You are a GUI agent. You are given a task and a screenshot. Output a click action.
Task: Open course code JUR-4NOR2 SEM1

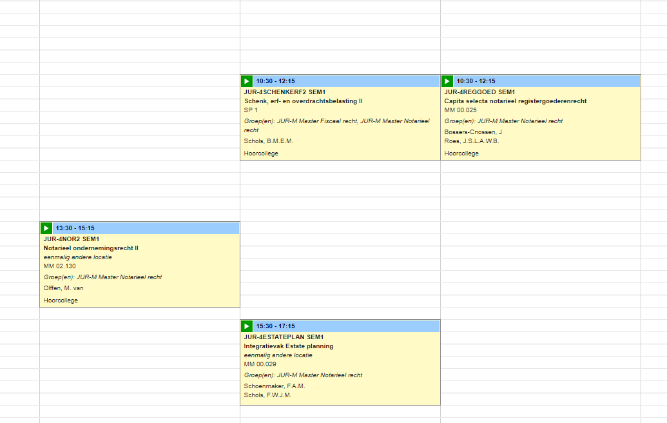coord(72,239)
